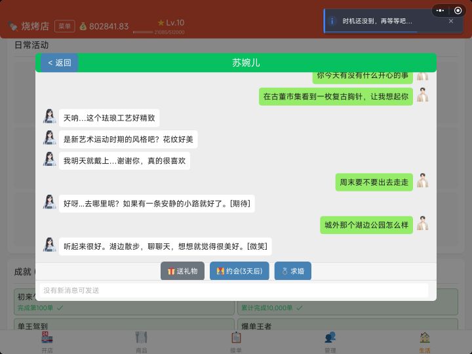This screenshot has height=354, width=472.
Task: Switch to the 接单 bottom tab
Action: [x=236, y=342]
